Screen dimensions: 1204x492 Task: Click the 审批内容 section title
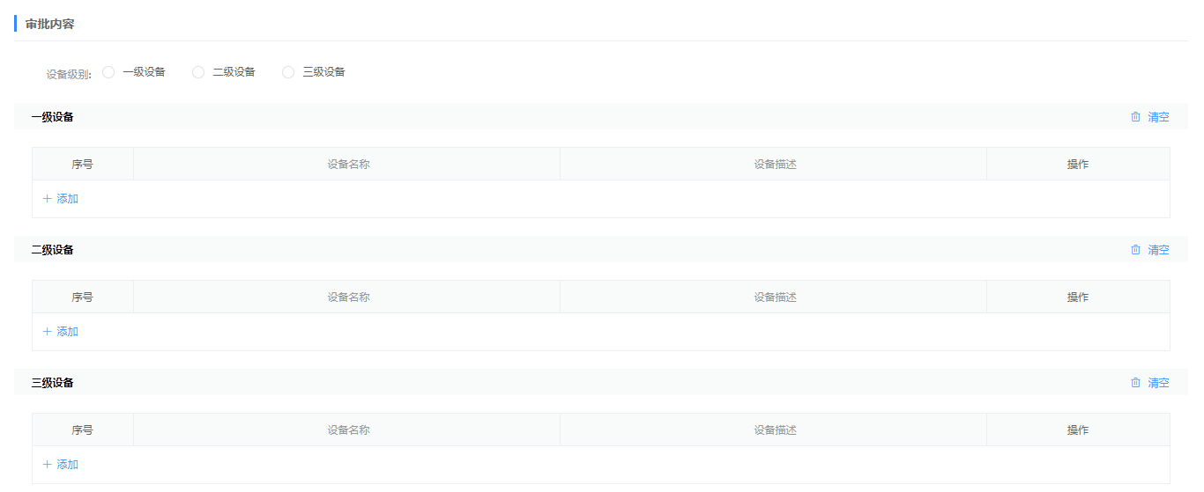(x=49, y=24)
